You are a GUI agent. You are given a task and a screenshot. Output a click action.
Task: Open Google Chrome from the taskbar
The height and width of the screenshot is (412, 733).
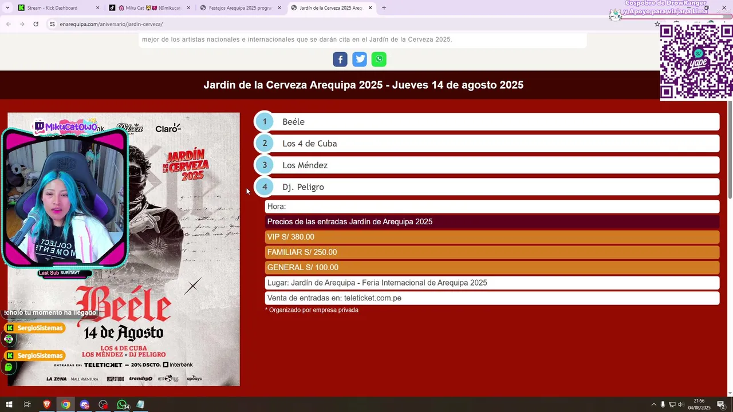click(66, 405)
